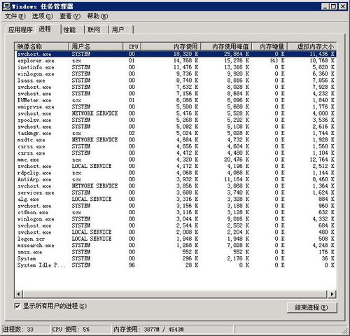Select the ctfmon.exe process row
This screenshot has height=336, width=350.
tap(176, 213)
